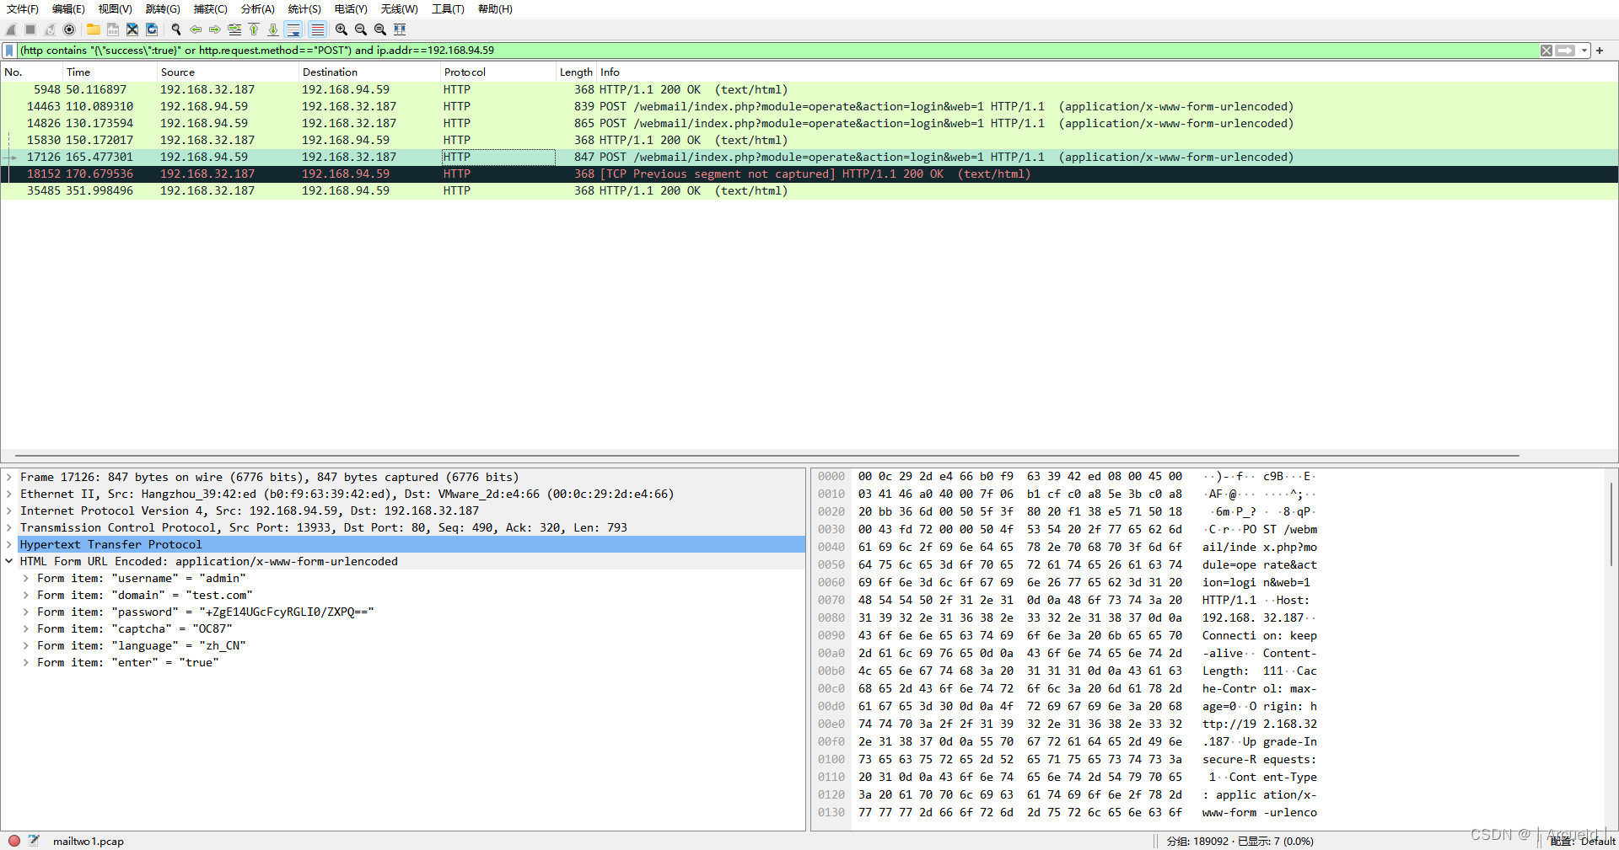Open the 分析(A) menu
The height and width of the screenshot is (850, 1619).
tap(257, 9)
